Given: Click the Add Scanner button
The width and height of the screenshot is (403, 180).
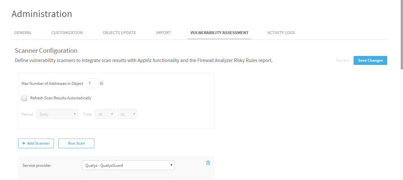Looking at the screenshot, I should tap(36, 143).
